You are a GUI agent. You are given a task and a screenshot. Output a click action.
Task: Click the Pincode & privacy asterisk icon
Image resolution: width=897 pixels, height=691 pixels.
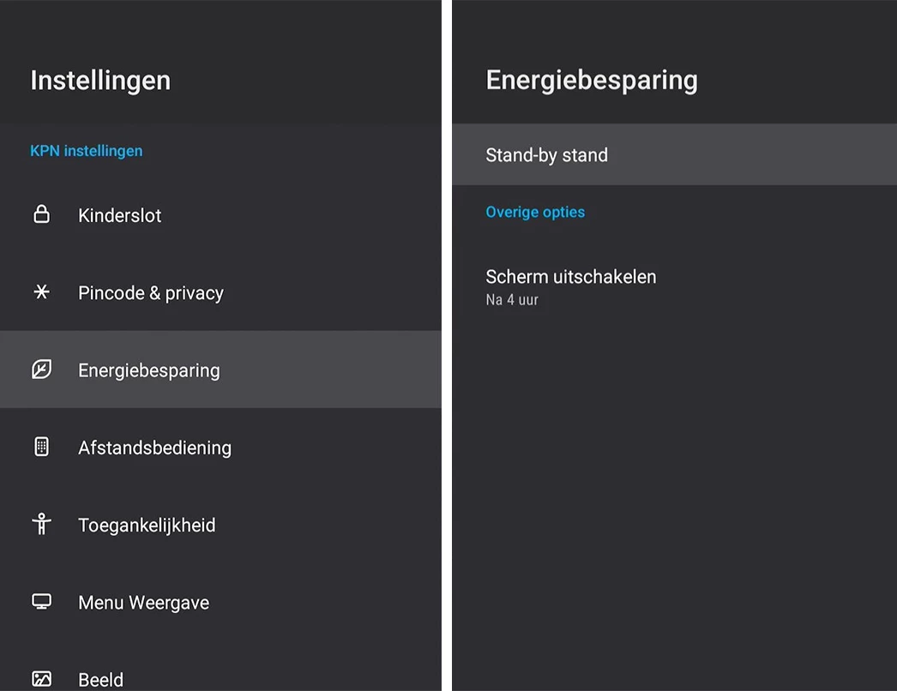click(x=41, y=292)
